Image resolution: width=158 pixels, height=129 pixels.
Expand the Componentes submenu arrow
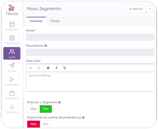point(19,35)
